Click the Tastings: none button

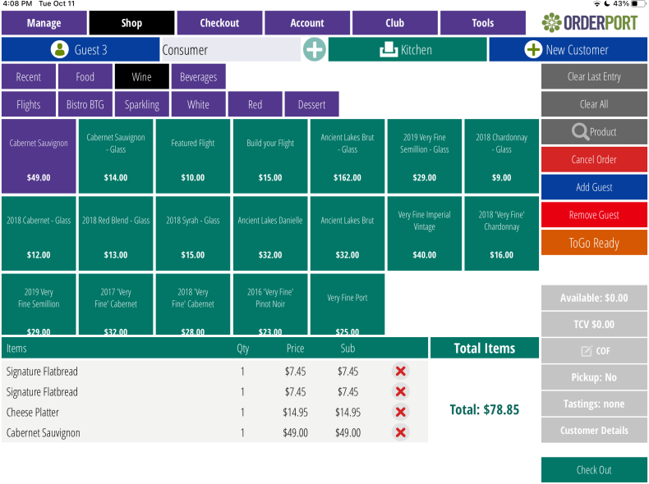[x=594, y=404]
